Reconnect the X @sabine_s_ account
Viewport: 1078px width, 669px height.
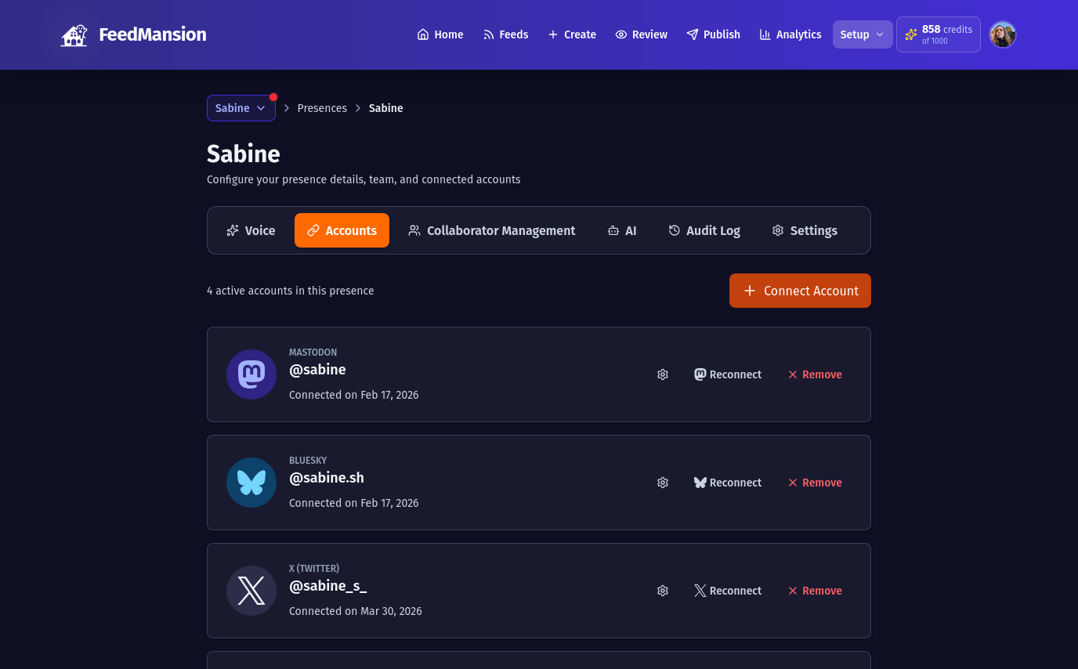click(728, 591)
